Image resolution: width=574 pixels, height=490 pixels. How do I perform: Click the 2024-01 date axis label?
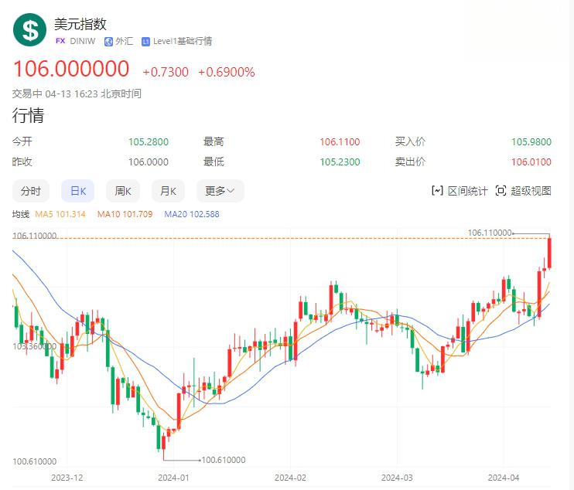point(173,478)
